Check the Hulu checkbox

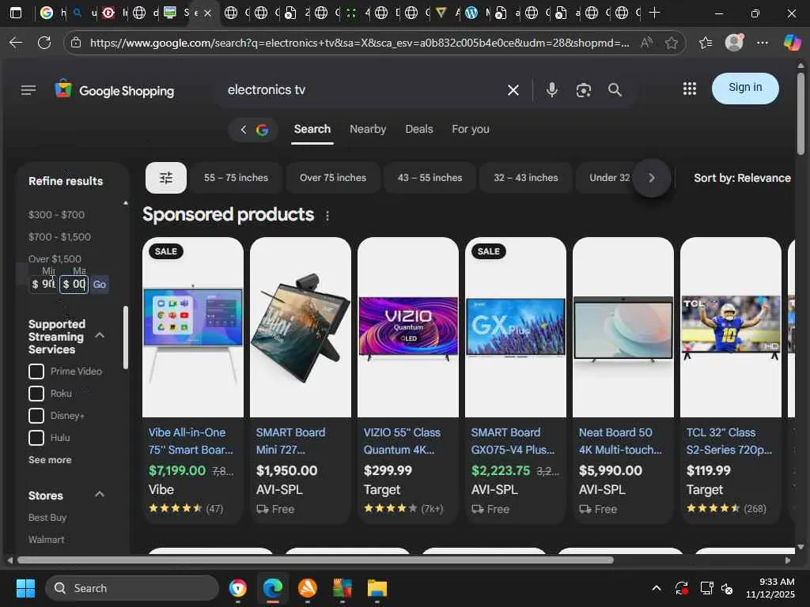36,438
